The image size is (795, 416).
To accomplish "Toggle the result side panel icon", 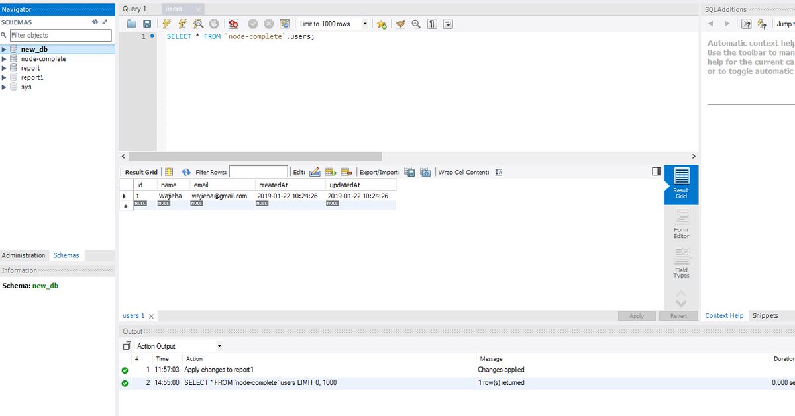I will [656, 171].
